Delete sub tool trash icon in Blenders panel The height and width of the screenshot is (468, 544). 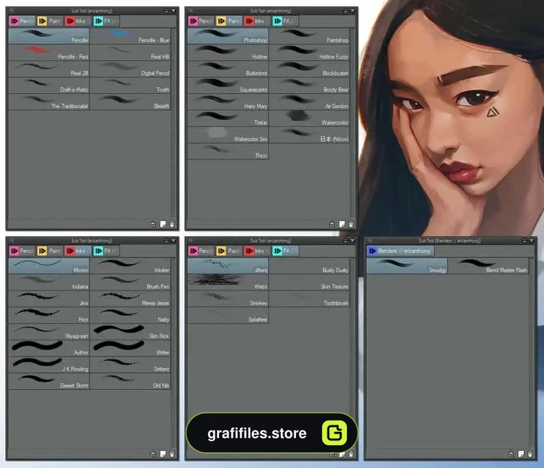(530, 454)
